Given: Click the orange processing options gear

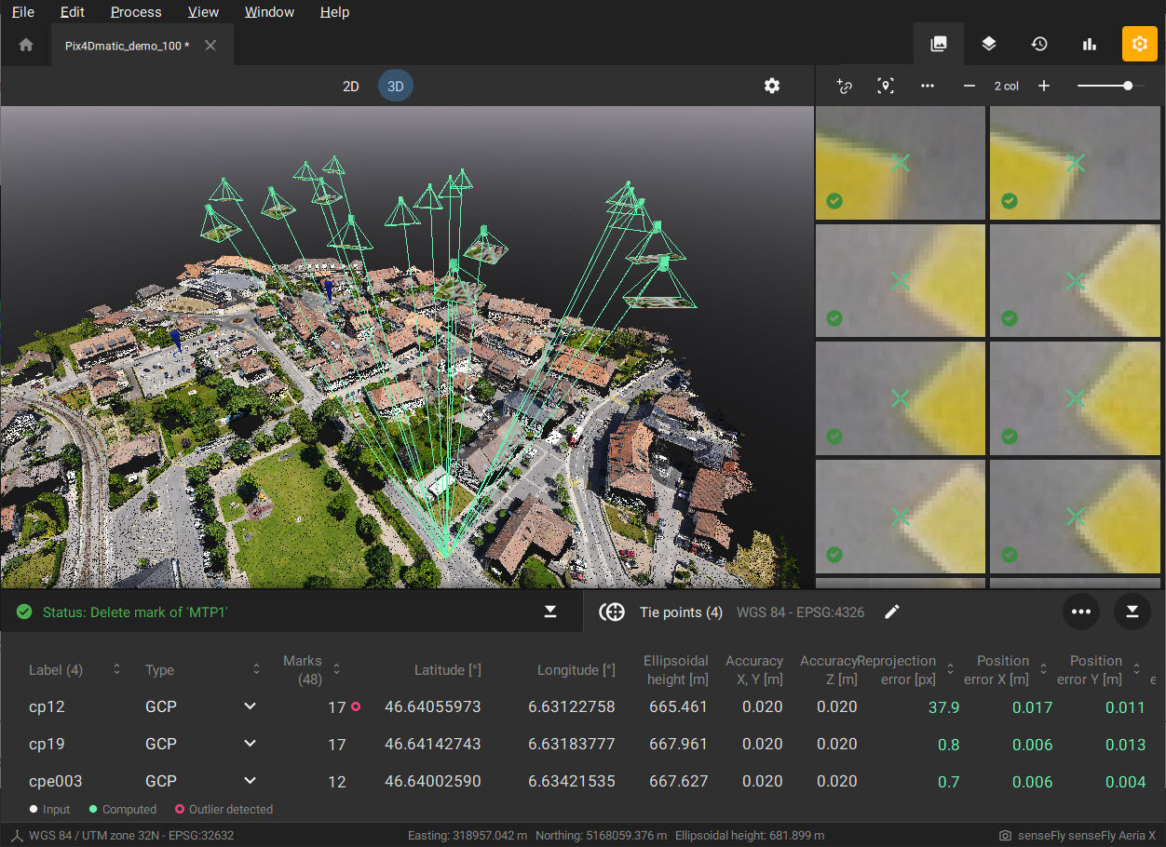Looking at the screenshot, I should (1139, 44).
